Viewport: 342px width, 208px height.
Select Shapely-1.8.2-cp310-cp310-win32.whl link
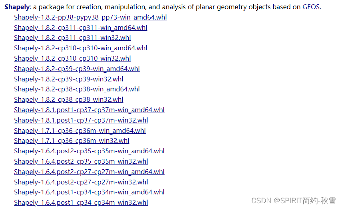72,58
